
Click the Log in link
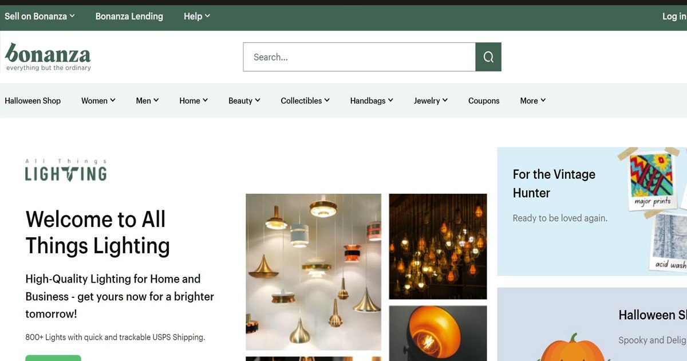point(674,16)
